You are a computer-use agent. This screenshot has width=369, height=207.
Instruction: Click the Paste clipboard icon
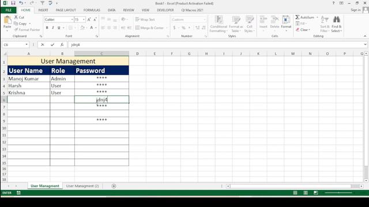point(7,20)
